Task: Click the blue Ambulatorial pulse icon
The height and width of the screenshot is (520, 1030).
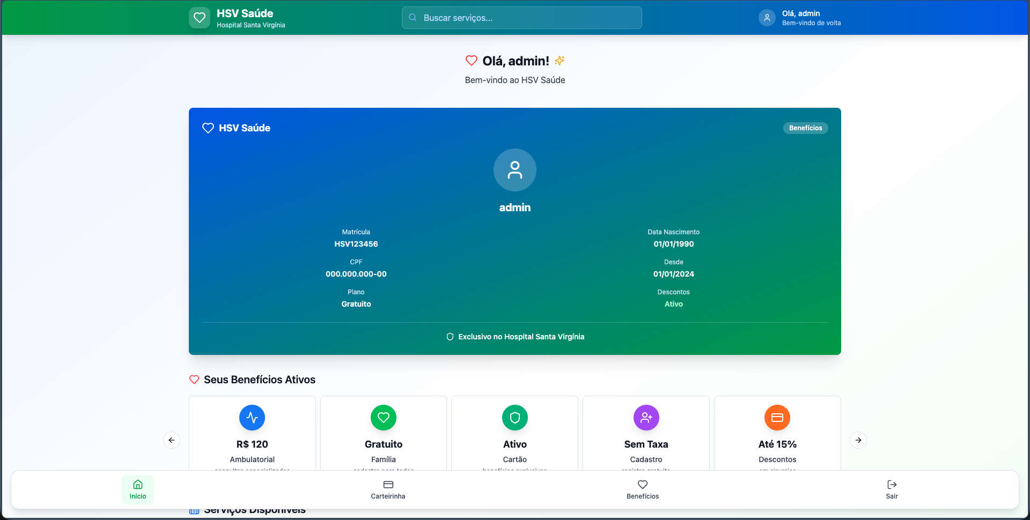Action: point(252,418)
